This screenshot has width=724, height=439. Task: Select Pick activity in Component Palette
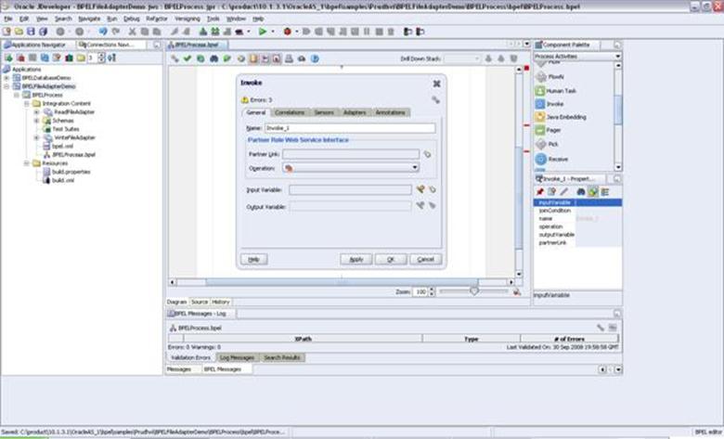(x=547, y=145)
